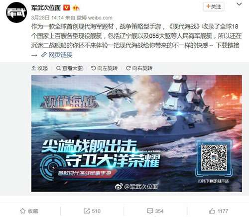The height and width of the screenshot is (217, 249).
Task: Click the orange verified V badge
Action: [x=67, y=7]
